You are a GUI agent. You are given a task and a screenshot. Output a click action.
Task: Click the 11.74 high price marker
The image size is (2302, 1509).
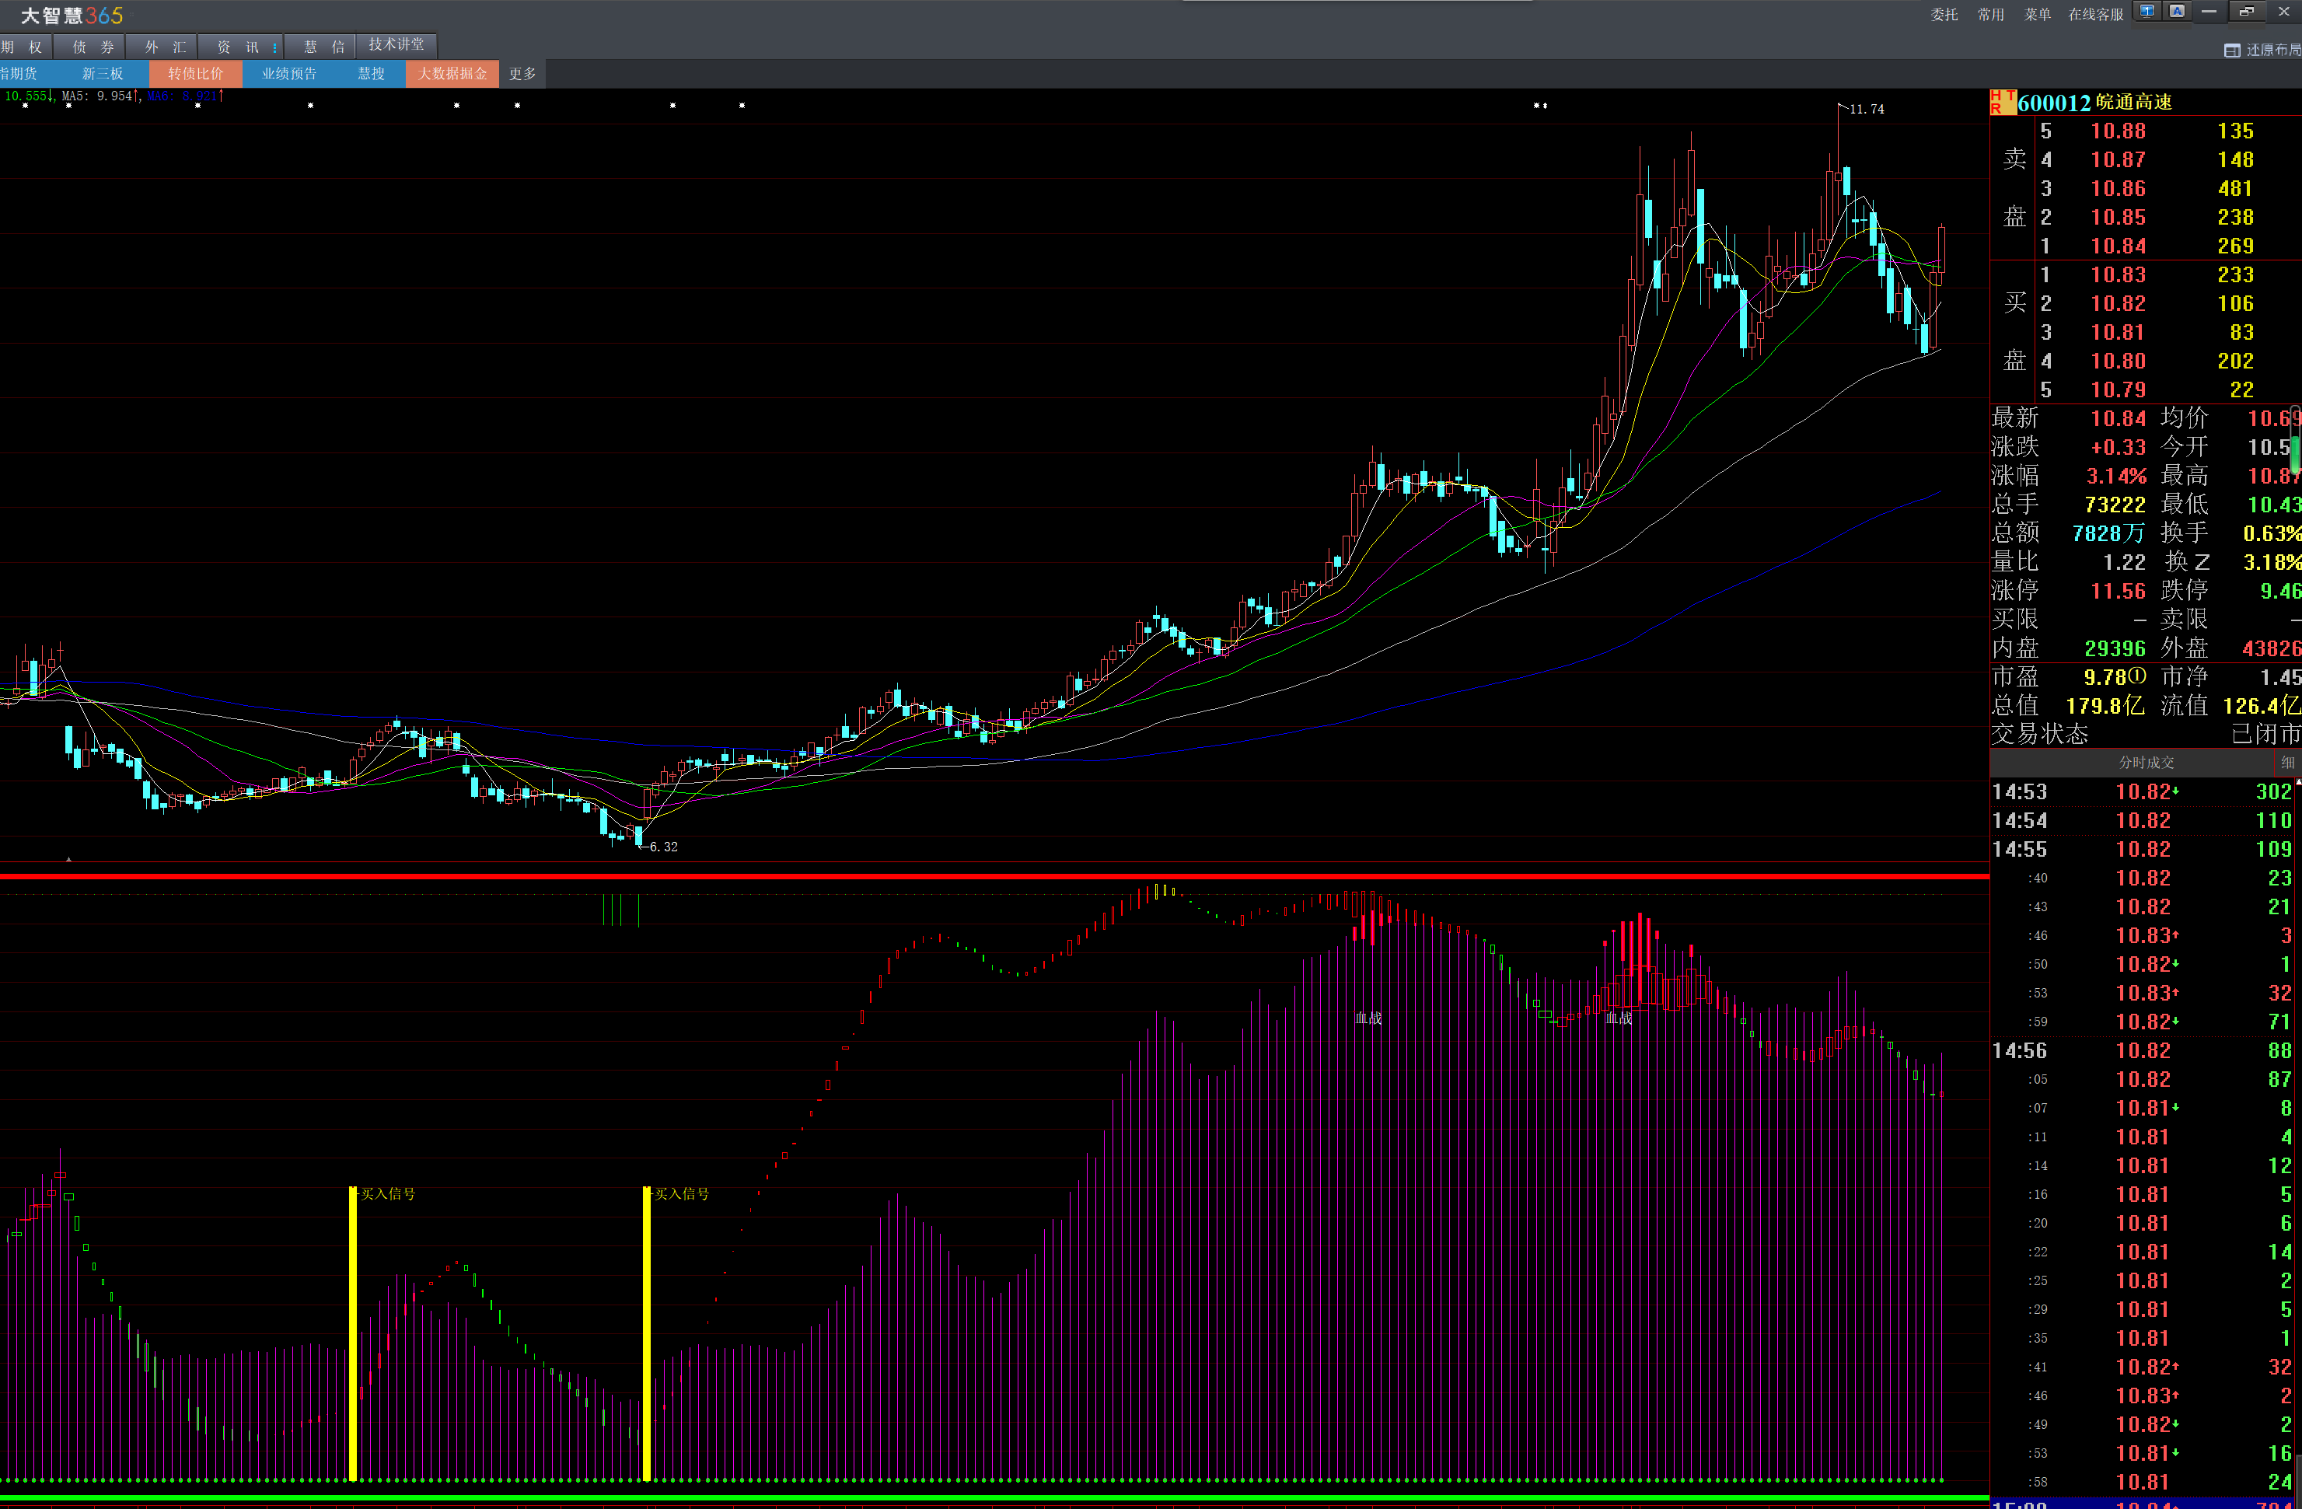coord(1867,110)
